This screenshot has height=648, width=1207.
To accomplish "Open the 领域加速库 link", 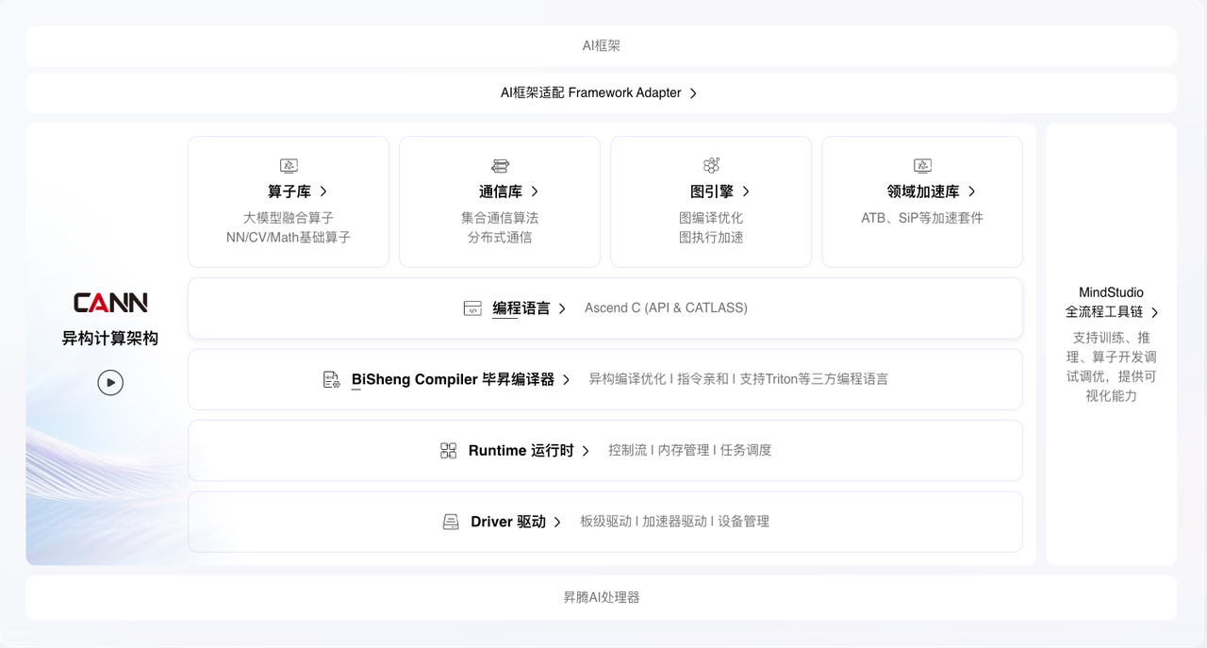I will coord(923,191).
